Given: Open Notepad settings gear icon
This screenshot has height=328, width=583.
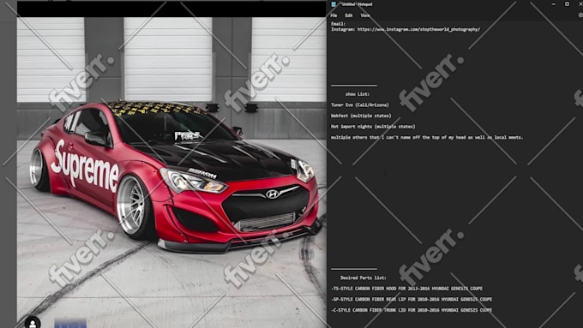Looking at the screenshot, I should [x=580, y=15].
